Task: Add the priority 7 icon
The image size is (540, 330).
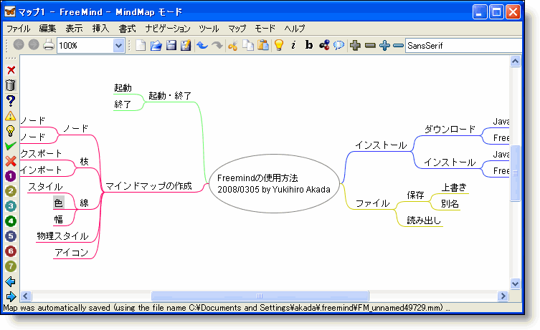Action: pyautogui.click(x=10, y=266)
